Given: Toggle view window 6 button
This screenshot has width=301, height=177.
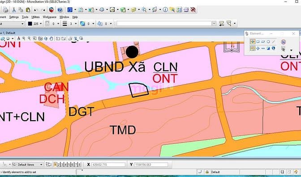Looking at the screenshot, I should 73,164.
